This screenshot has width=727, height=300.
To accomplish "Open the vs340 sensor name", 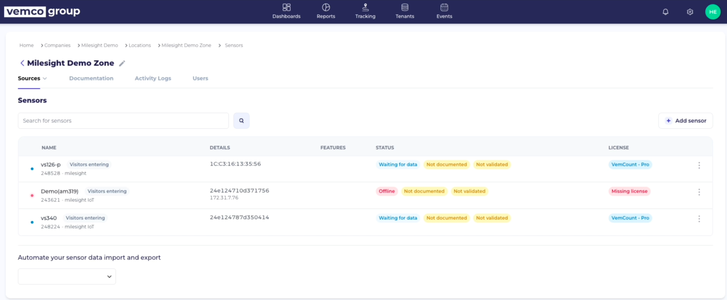I will pyautogui.click(x=49, y=218).
